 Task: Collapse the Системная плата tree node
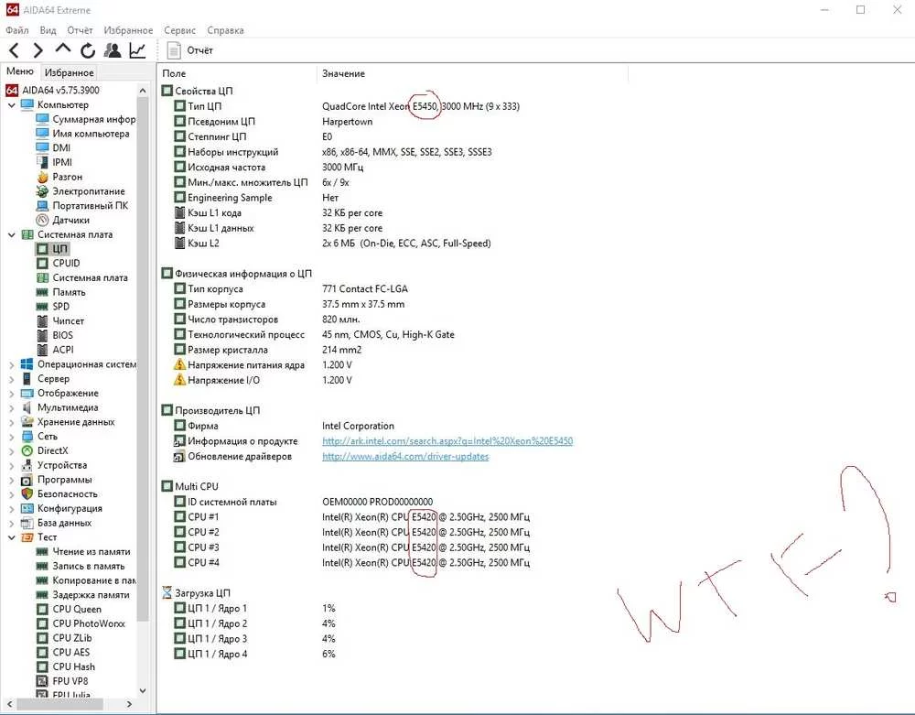(11, 234)
